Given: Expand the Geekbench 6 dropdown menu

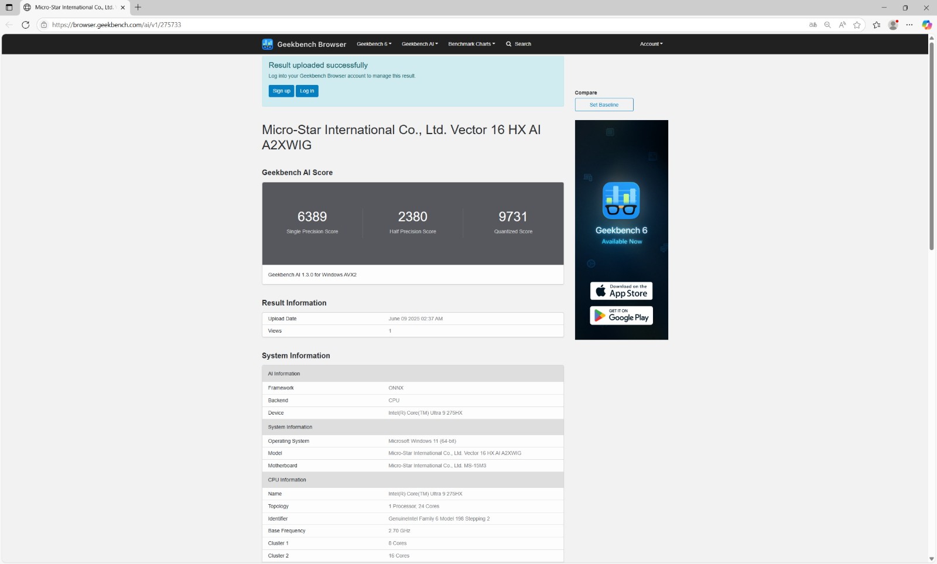Looking at the screenshot, I should [x=374, y=44].
